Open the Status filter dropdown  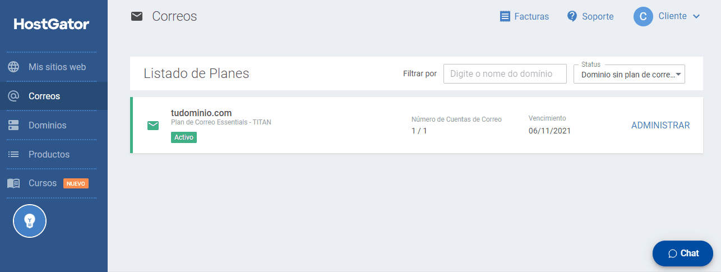click(x=629, y=74)
